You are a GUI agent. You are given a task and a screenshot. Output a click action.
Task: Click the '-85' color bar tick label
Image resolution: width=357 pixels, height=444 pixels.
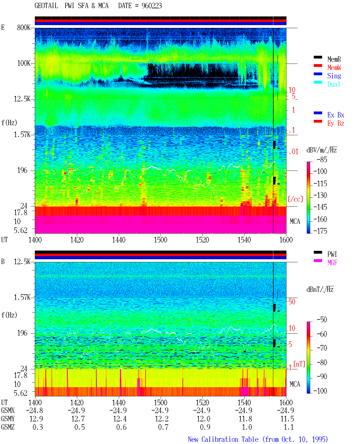point(322,160)
